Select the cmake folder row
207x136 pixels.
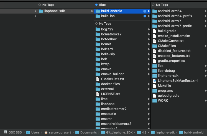[x=122, y=69]
